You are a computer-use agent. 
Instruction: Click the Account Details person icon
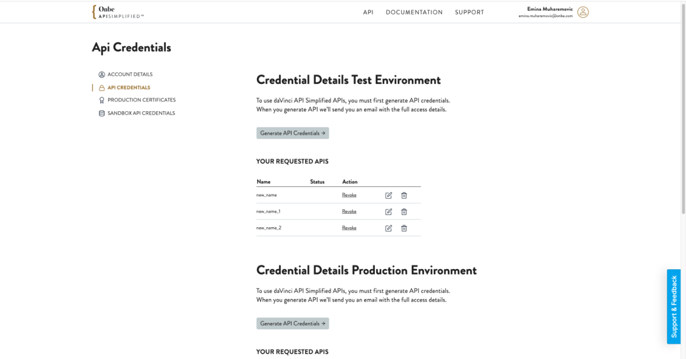point(102,75)
